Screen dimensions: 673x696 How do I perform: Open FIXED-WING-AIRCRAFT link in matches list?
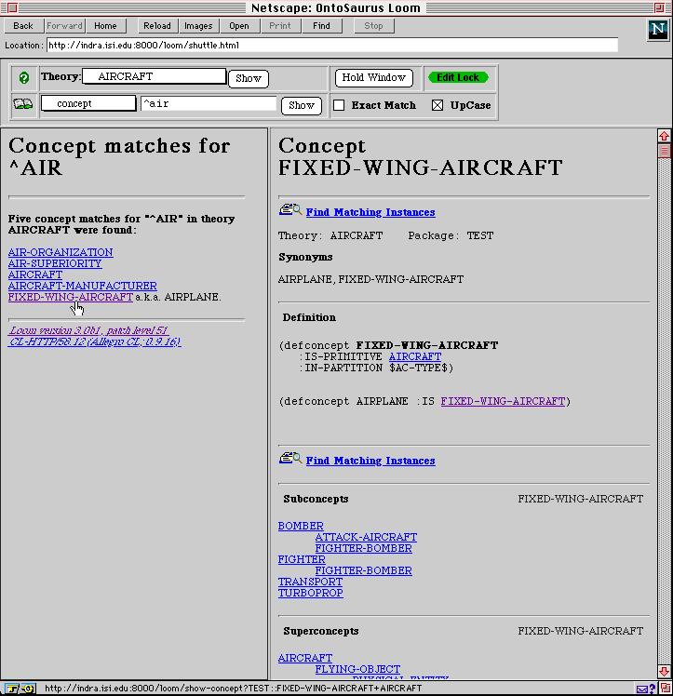click(71, 297)
